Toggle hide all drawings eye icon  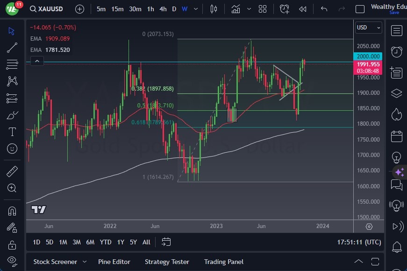12,261
